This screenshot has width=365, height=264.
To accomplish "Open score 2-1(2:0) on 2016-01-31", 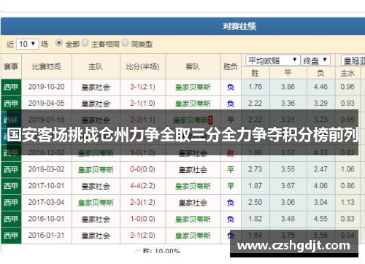I will coord(142,236).
